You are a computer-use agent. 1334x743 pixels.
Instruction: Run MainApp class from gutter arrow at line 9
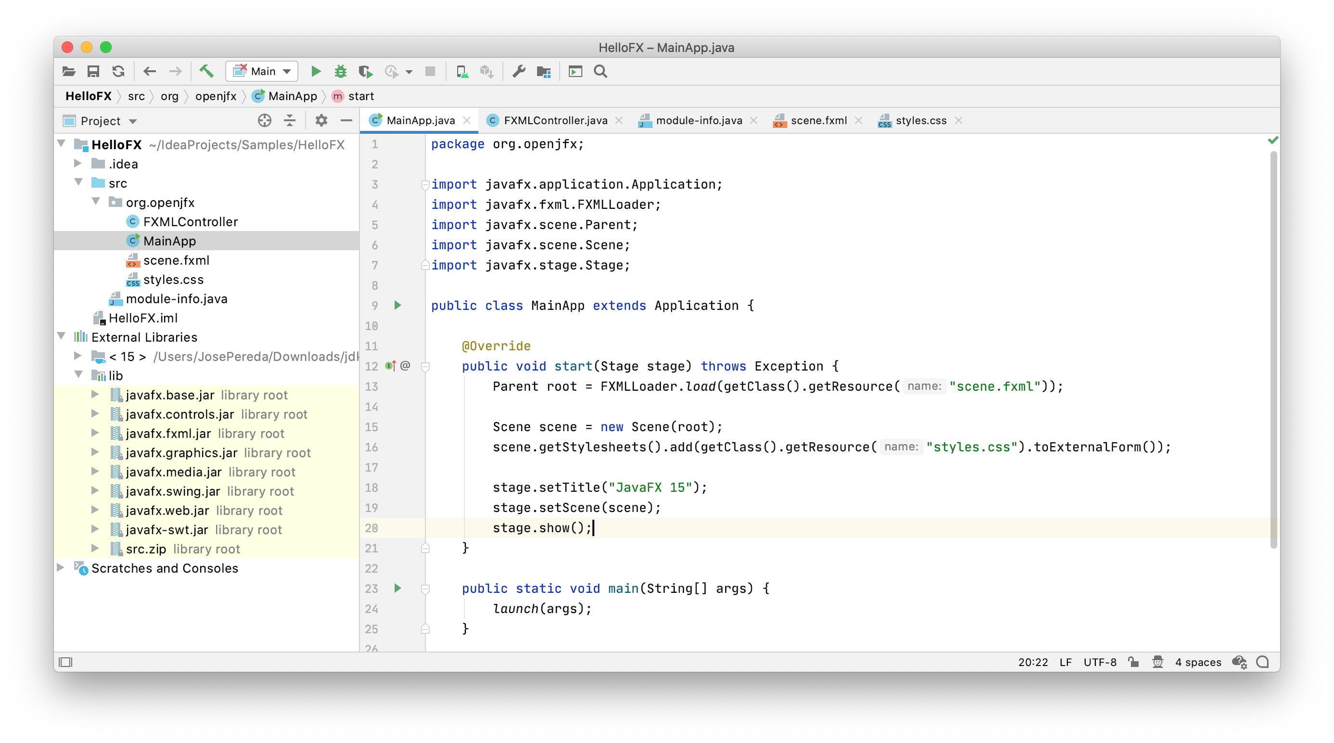(397, 306)
